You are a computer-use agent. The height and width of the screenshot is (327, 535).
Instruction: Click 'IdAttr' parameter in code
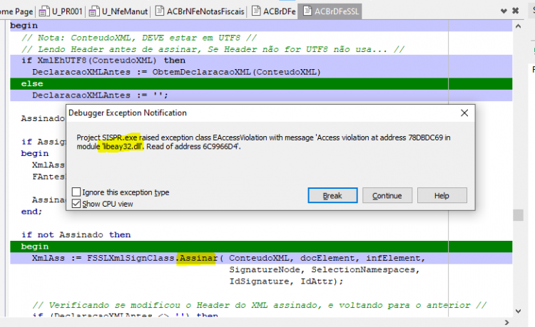tap(316, 281)
